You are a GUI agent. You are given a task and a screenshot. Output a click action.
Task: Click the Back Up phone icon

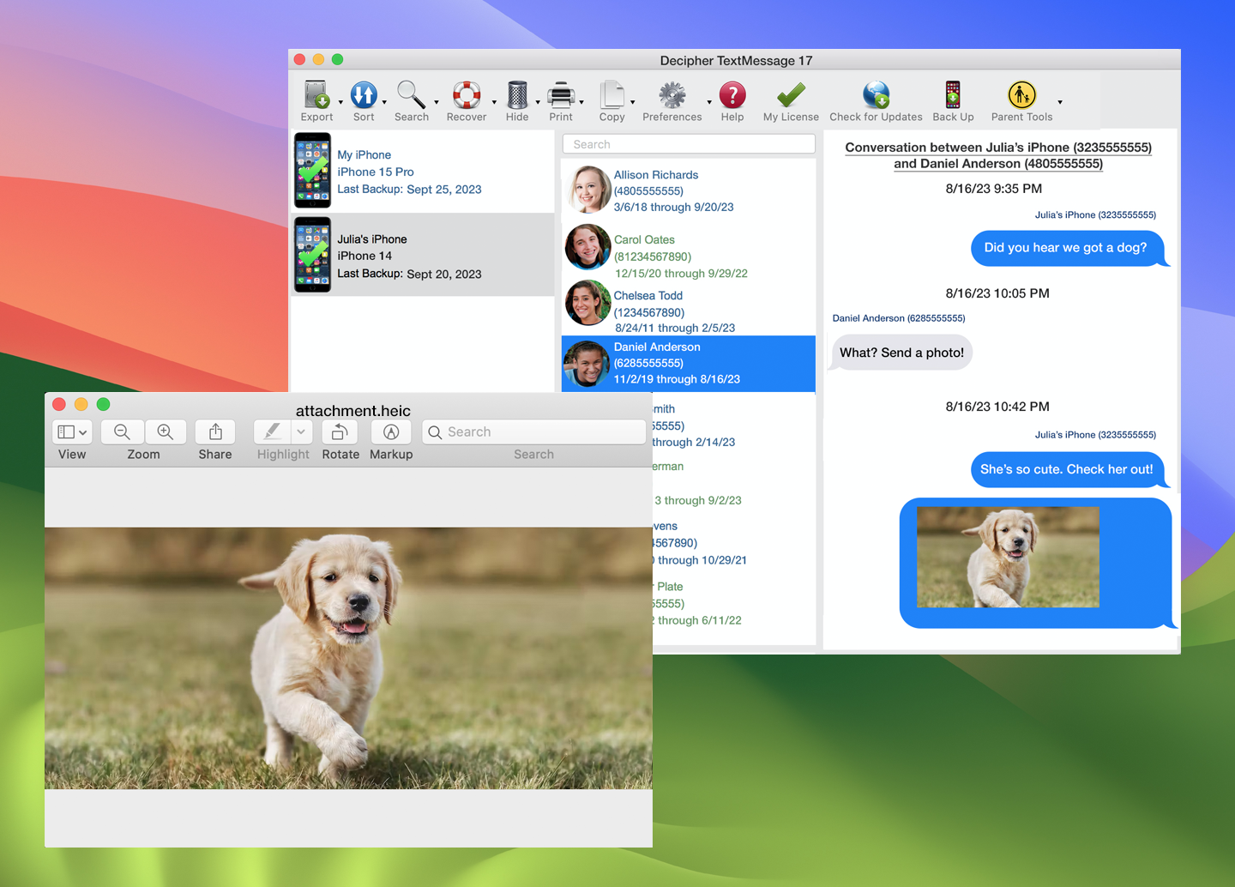click(953, 94)
